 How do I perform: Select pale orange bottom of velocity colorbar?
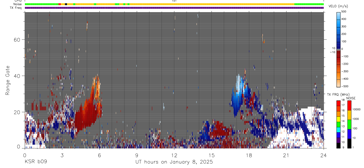(339, 84)
